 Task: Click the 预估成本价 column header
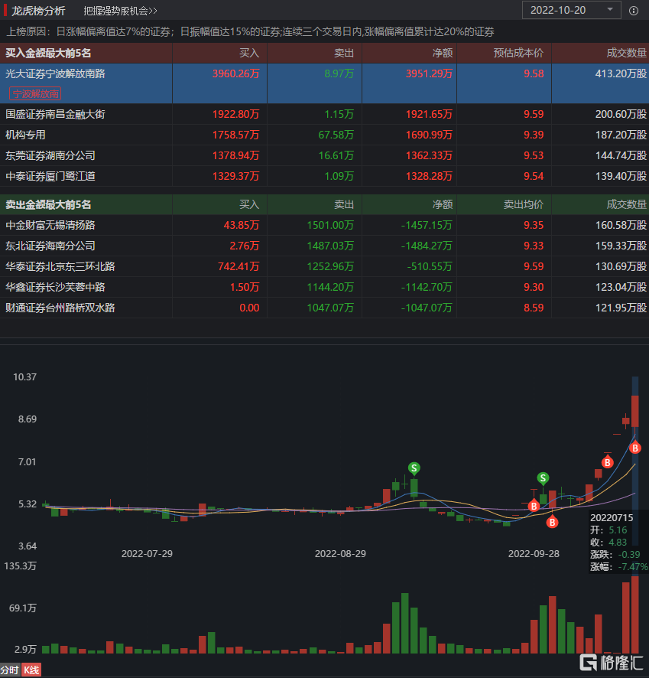pyautogui.click(x=518, y=54)
